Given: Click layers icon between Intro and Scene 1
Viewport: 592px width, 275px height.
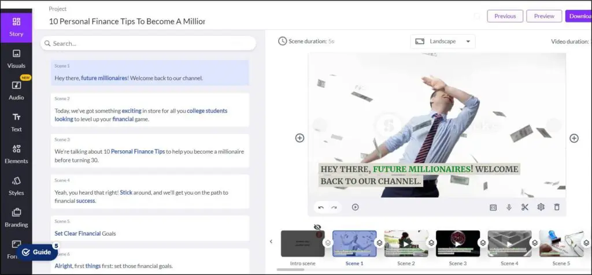Looking at the screenshot, I should tap(328, 243).
